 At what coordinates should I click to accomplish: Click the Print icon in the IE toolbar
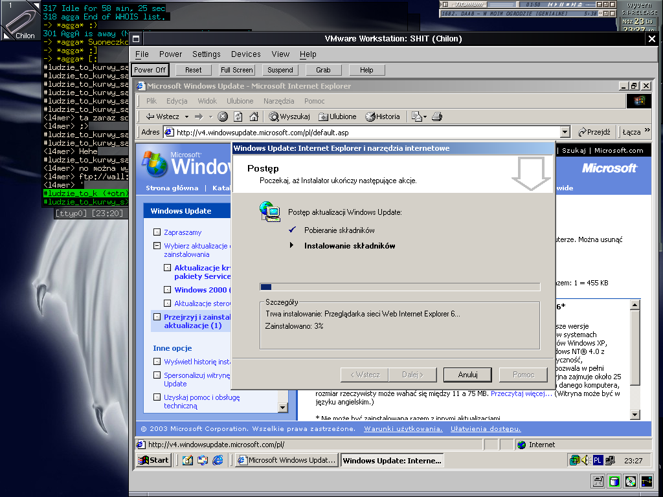(x=437, y=116)
